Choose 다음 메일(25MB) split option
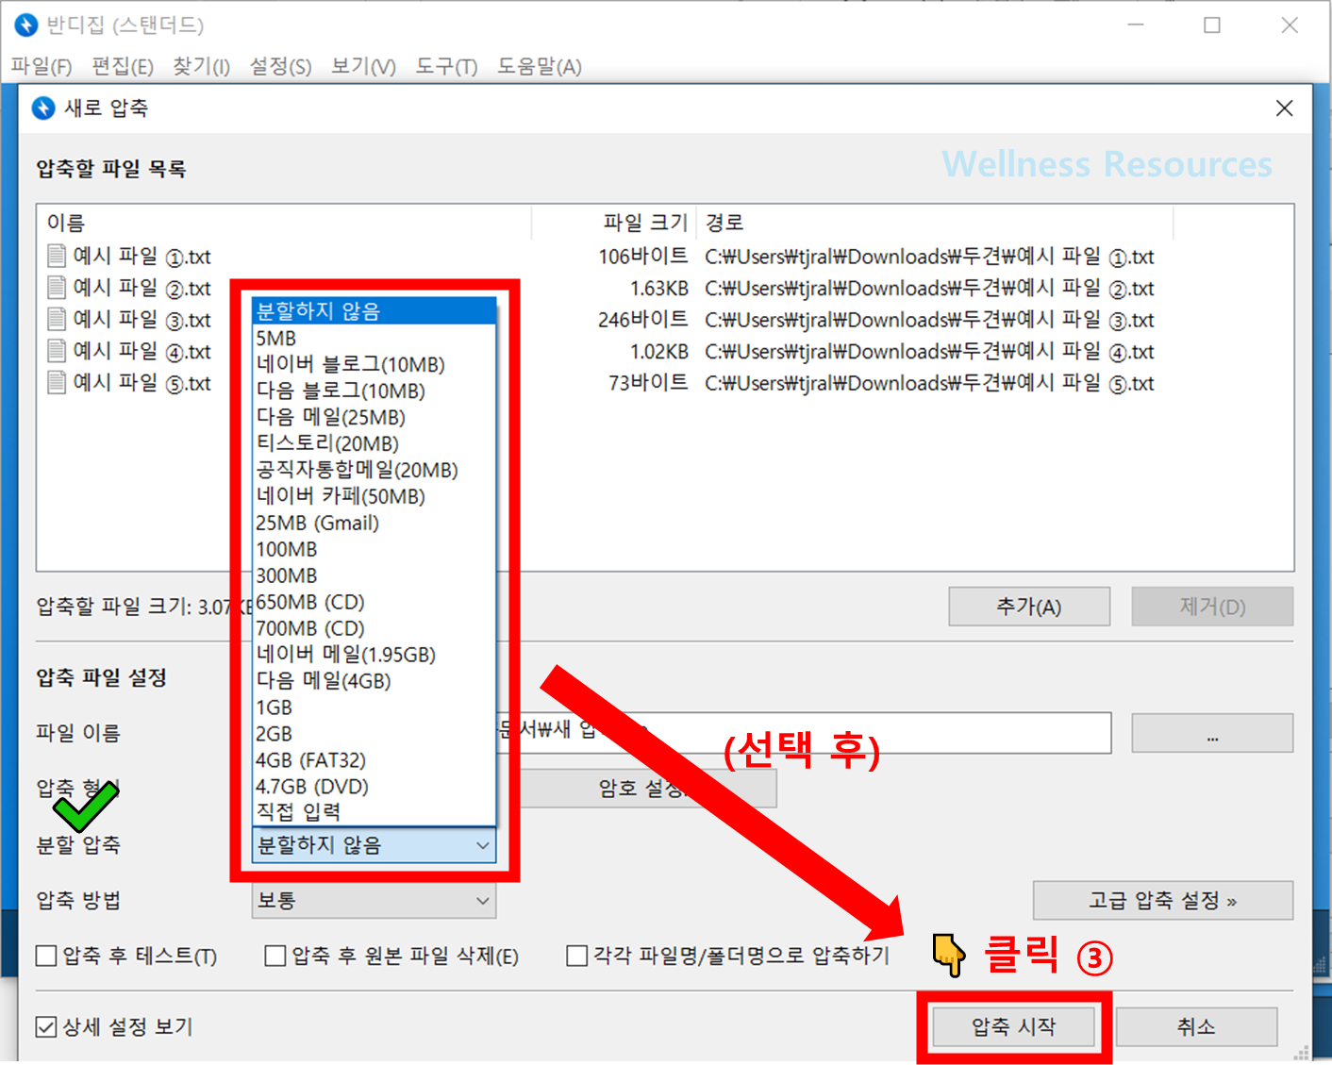Viewport: 1332px width, 1065px height. pos(375,417)
